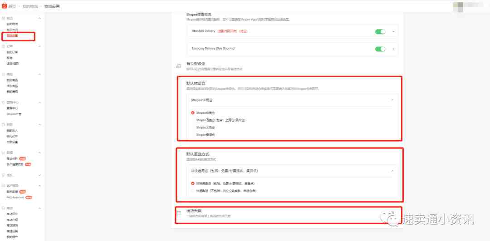
Task: Click the 数据 cart icon in sidebar
Action: [4, 152]
